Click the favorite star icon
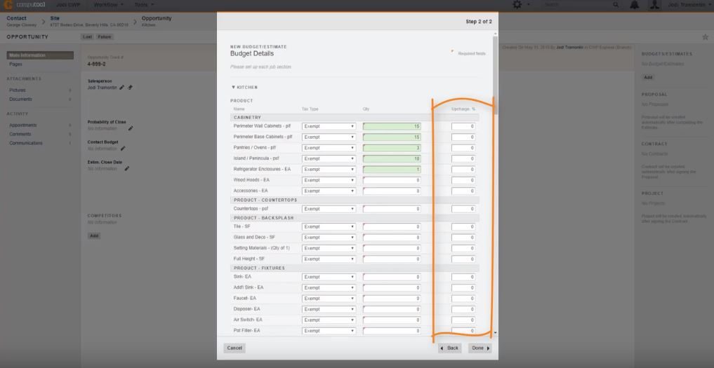 [x=705, y=36]
